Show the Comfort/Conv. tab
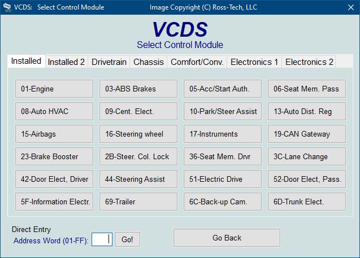 click(197, 62)
